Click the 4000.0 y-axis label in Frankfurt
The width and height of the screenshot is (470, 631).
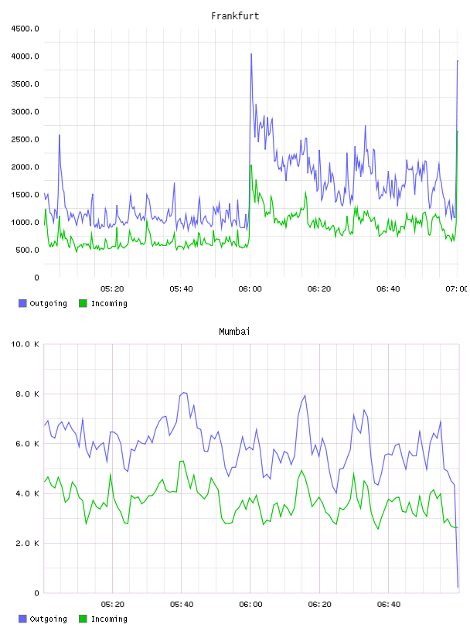pos(25,56)
